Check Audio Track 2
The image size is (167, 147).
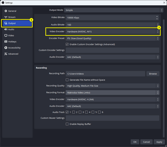pos(73,112)
